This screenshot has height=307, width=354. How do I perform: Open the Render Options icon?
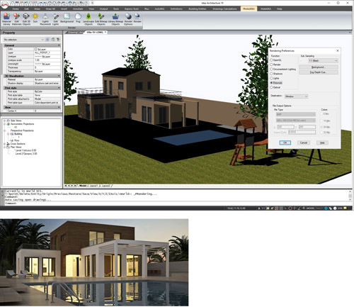tap(128, 19)
